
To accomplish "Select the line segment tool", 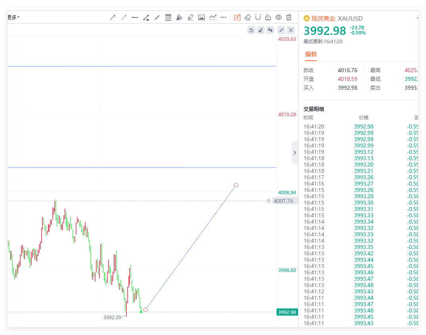I will point(157,18).
